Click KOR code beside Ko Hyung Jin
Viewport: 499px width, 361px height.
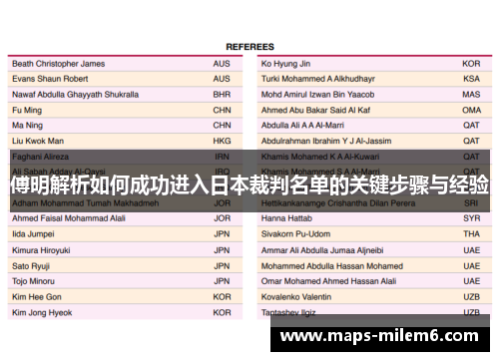coord(471,64)
